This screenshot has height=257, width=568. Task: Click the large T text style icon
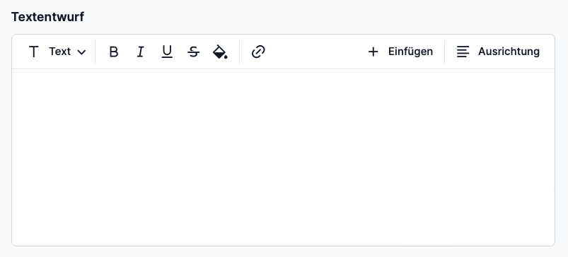point(34,52)
